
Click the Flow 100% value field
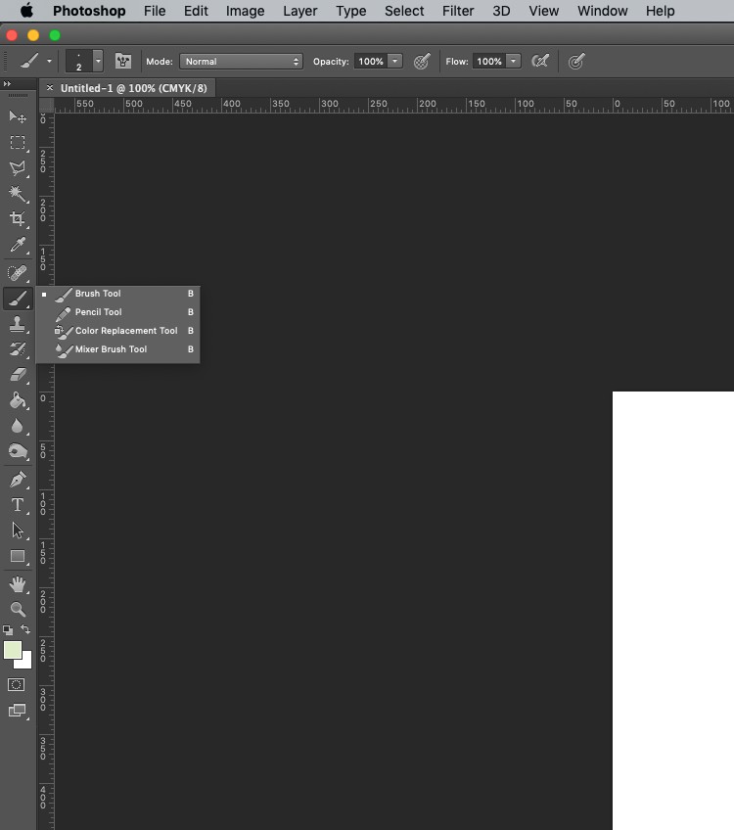(x=489, y=62)
